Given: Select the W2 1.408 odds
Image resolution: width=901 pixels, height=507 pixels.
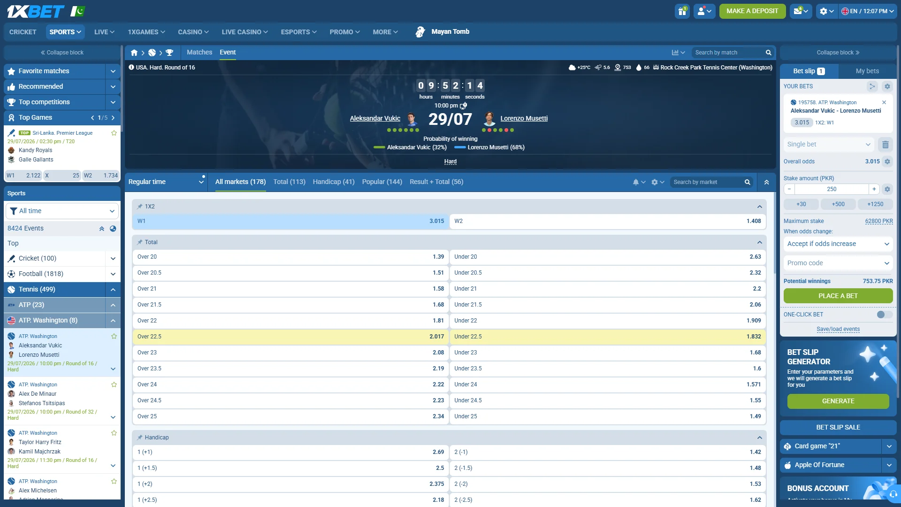Looking at the screenshot, I should tap(608, 221).
